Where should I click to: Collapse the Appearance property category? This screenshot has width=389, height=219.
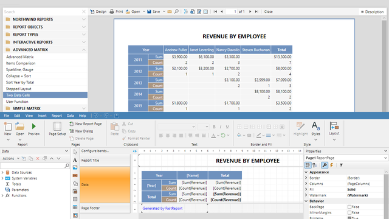(x=306, y=172)
